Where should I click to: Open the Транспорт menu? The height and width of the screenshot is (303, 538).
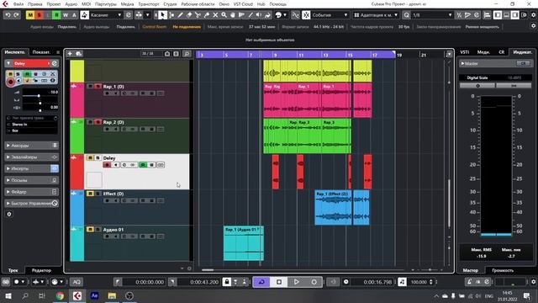tap(149, 4)
